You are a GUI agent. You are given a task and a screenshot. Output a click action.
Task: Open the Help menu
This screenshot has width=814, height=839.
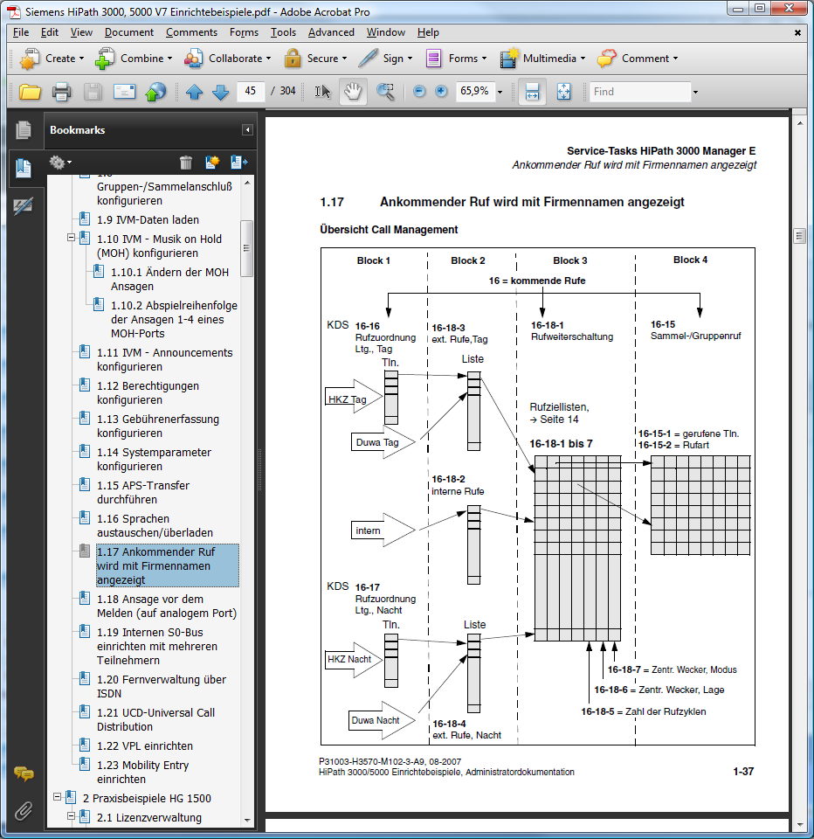click(x=428, y=32)
